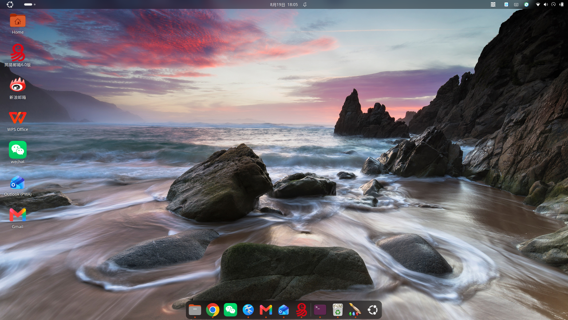Select the '新浪邮箱' desktop label
Image resolution: width=568 pixels, height=320 pixels.
pos(18,97)
